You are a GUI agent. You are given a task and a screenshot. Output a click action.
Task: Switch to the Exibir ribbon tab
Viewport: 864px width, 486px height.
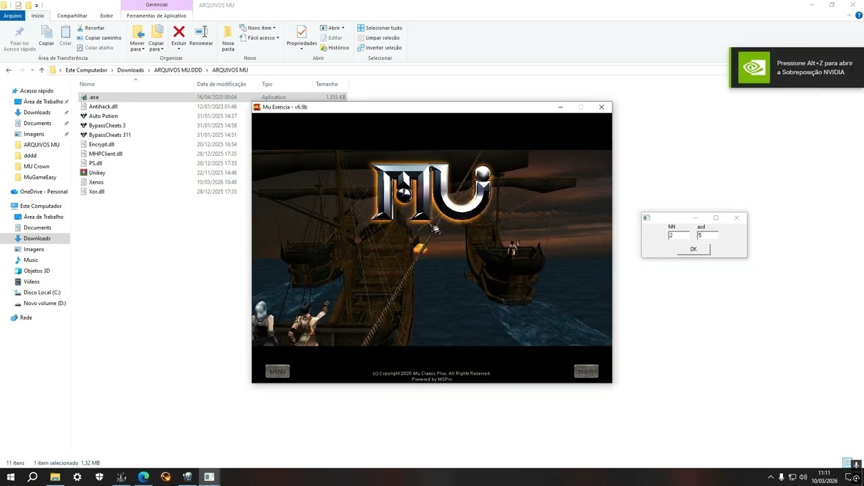pos(107,16)
